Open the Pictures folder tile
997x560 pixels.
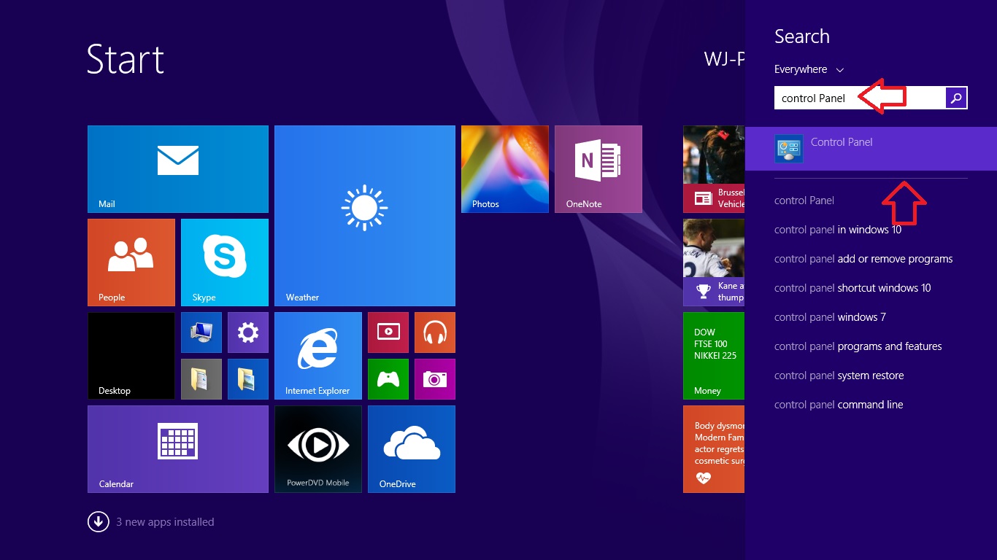[x=248, y=379]
